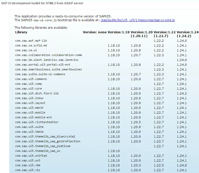Click com.sap.ui5.suite library name

click(29, 127)
